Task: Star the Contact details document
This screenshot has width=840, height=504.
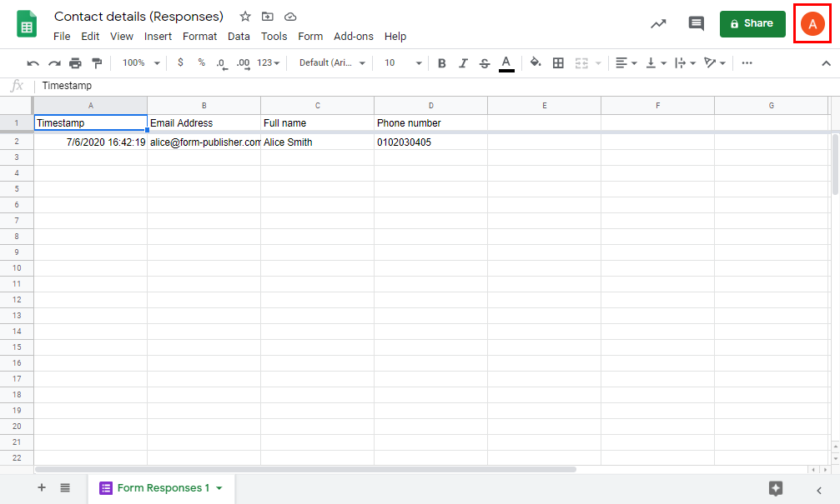Action: tap(244, 17)
